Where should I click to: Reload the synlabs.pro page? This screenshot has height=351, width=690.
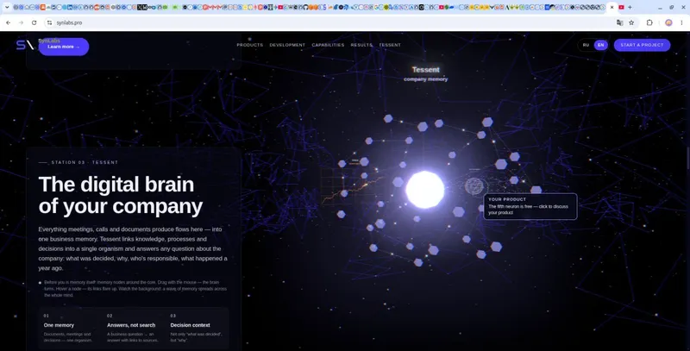point(34,22)
